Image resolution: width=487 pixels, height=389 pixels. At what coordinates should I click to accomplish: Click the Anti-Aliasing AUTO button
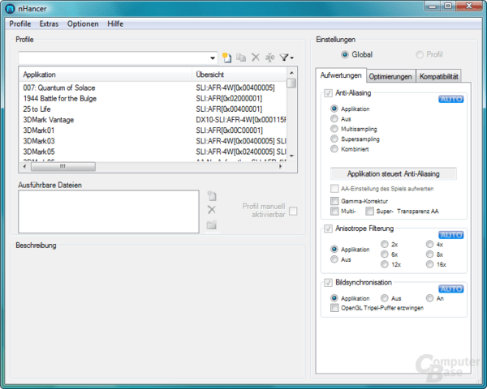[451, 99]
